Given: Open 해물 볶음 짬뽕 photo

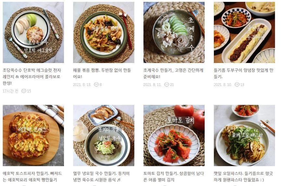Looking at the screenshot, I should [x=104, y=32].
